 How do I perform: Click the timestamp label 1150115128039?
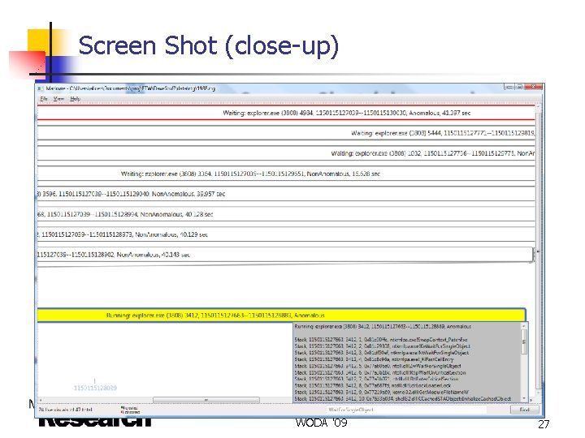[95, 388]
